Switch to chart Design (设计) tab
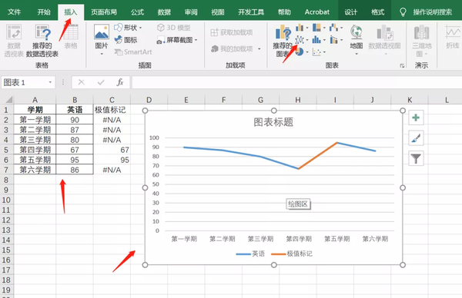The width and height of the screenshot is (462, 298). 350,12
